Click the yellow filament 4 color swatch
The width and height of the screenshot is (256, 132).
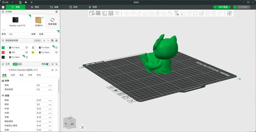click(33, 52)
